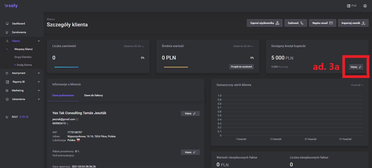Open the Kwartał period dropdown on chart
The height and width of the screenshot is (168, 372).
pyautogui.click(x=357, y=85)
